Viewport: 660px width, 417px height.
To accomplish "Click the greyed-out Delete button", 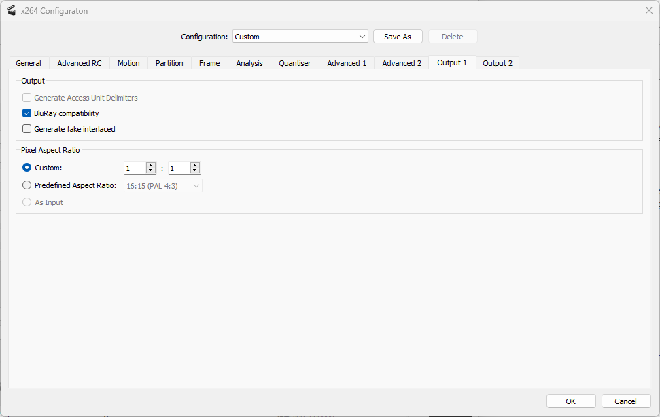I will (x=453, y=37).
